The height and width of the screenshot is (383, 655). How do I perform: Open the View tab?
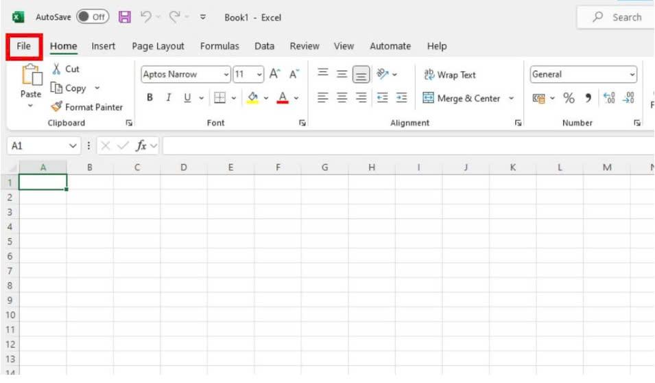click(x=344, y=46)
